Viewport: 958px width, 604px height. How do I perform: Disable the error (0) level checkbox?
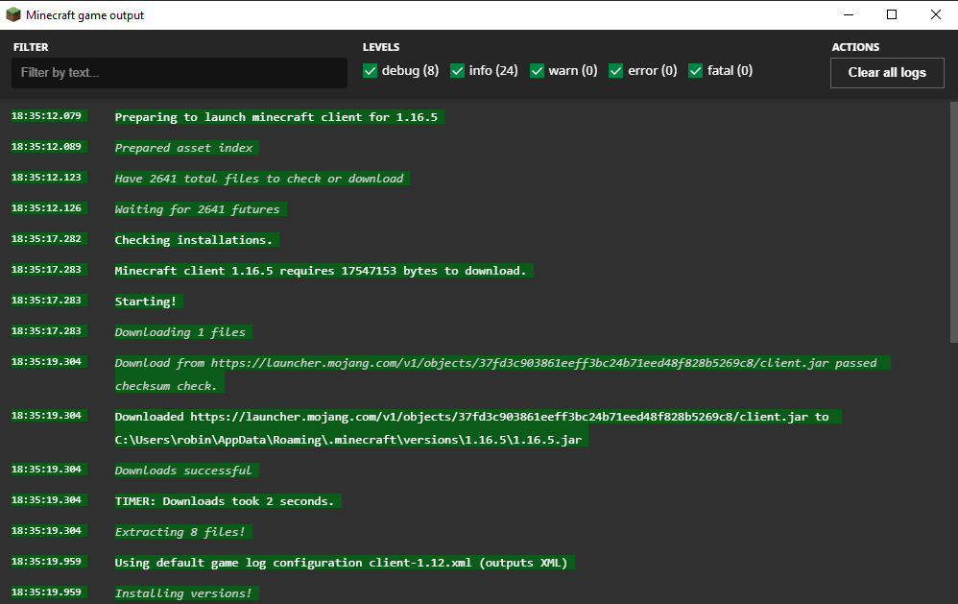(616, 71)
